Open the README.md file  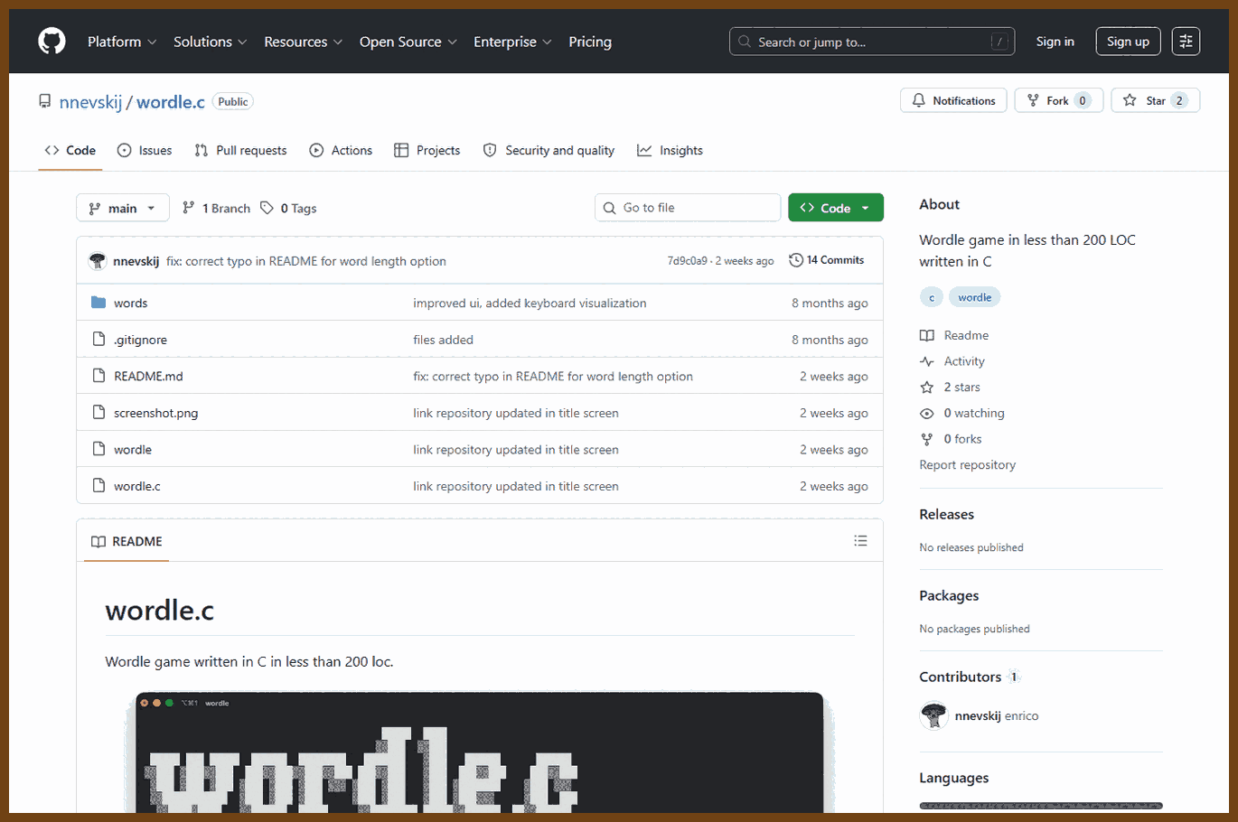[148, 376]
